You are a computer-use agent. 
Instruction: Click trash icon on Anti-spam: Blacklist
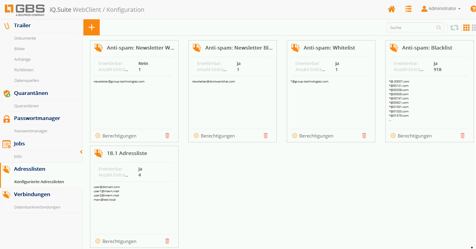(x=462, y=136)
